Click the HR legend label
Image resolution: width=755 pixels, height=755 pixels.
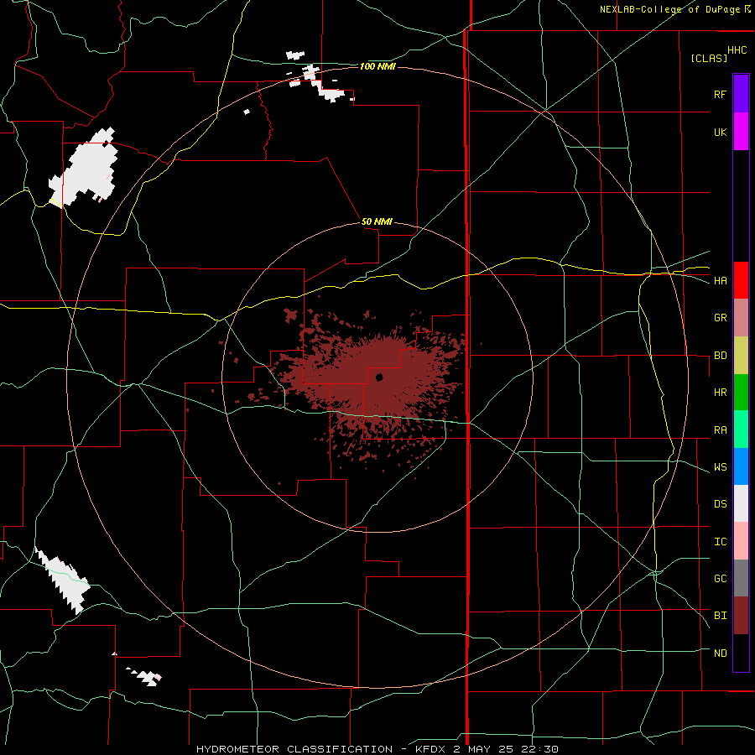(x=720, y=393)
